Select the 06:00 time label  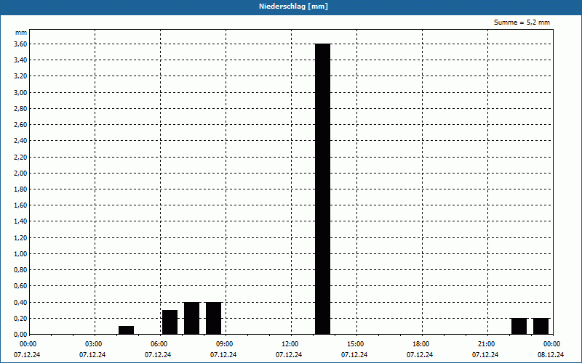coord(159,344)
